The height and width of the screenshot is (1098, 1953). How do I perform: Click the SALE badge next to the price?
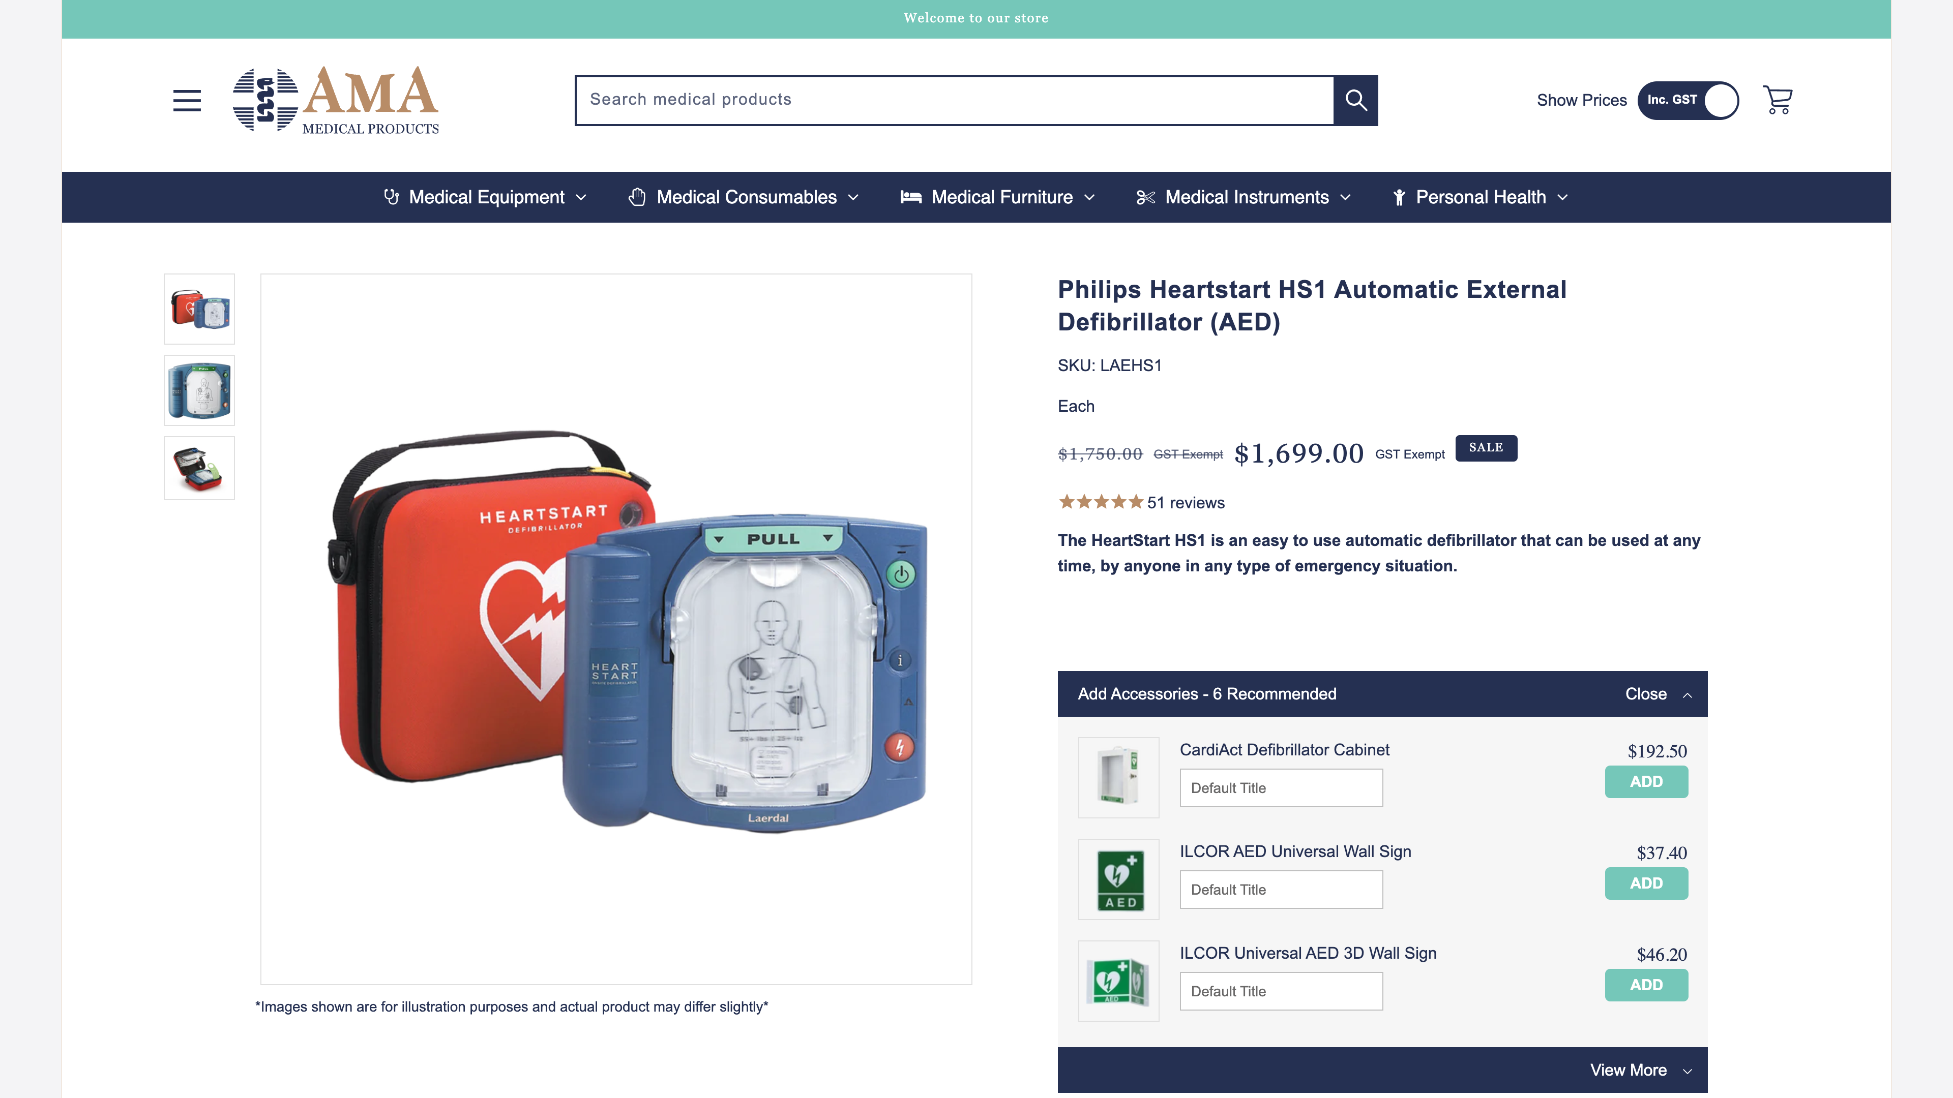(x=1485, y=448)
